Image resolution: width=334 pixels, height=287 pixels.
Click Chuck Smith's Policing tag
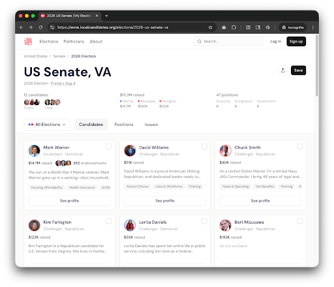(x=286, y=187)
